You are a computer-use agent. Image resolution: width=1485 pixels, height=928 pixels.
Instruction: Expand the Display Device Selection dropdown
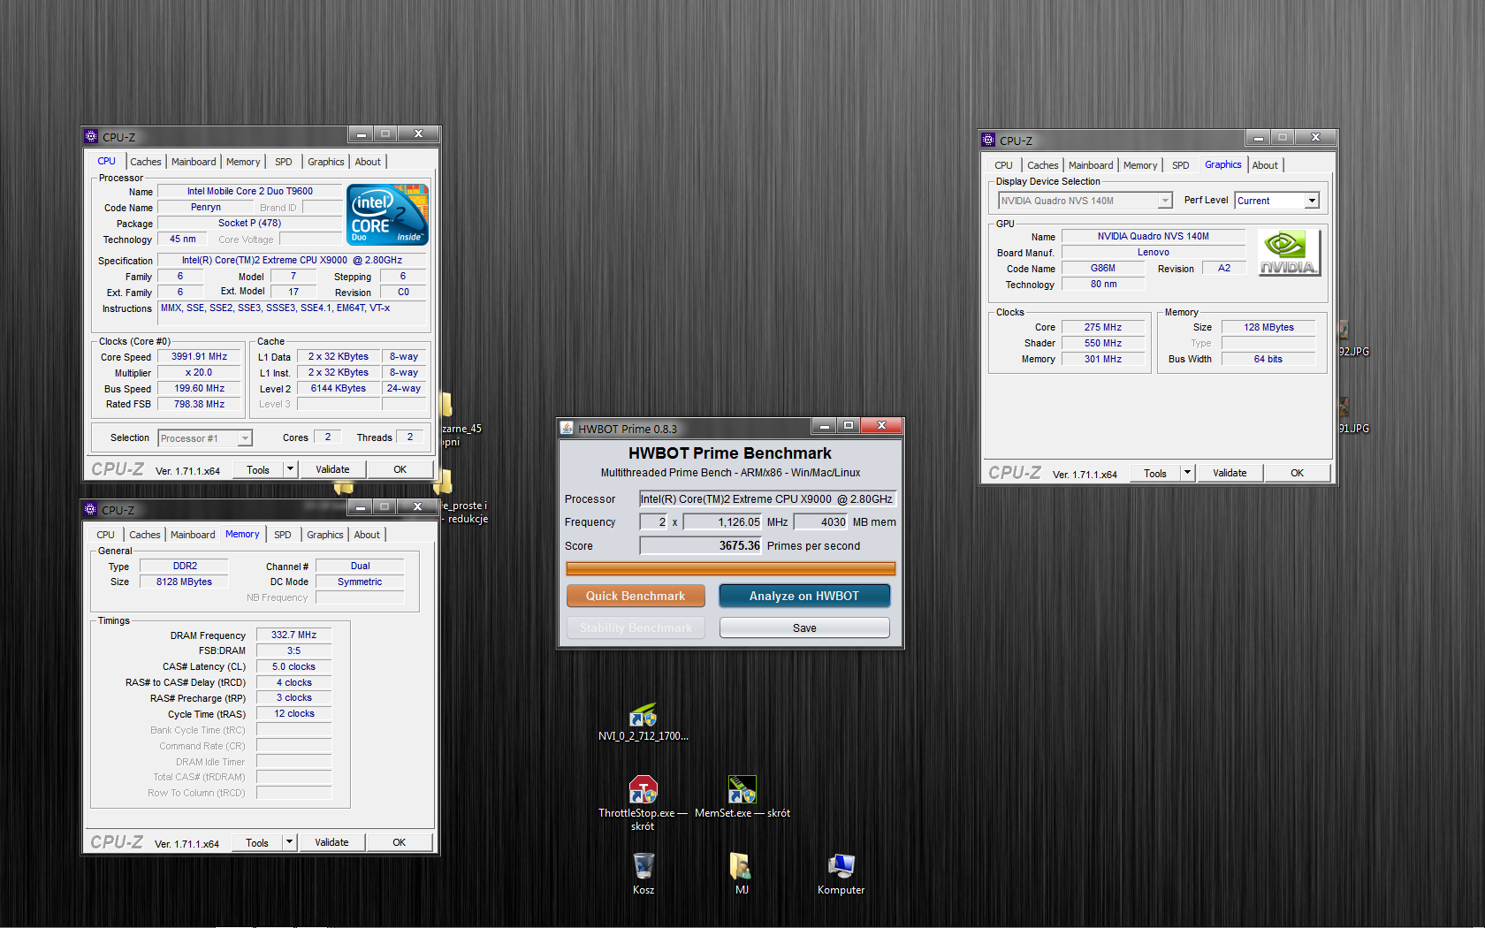coord(1085,201)
